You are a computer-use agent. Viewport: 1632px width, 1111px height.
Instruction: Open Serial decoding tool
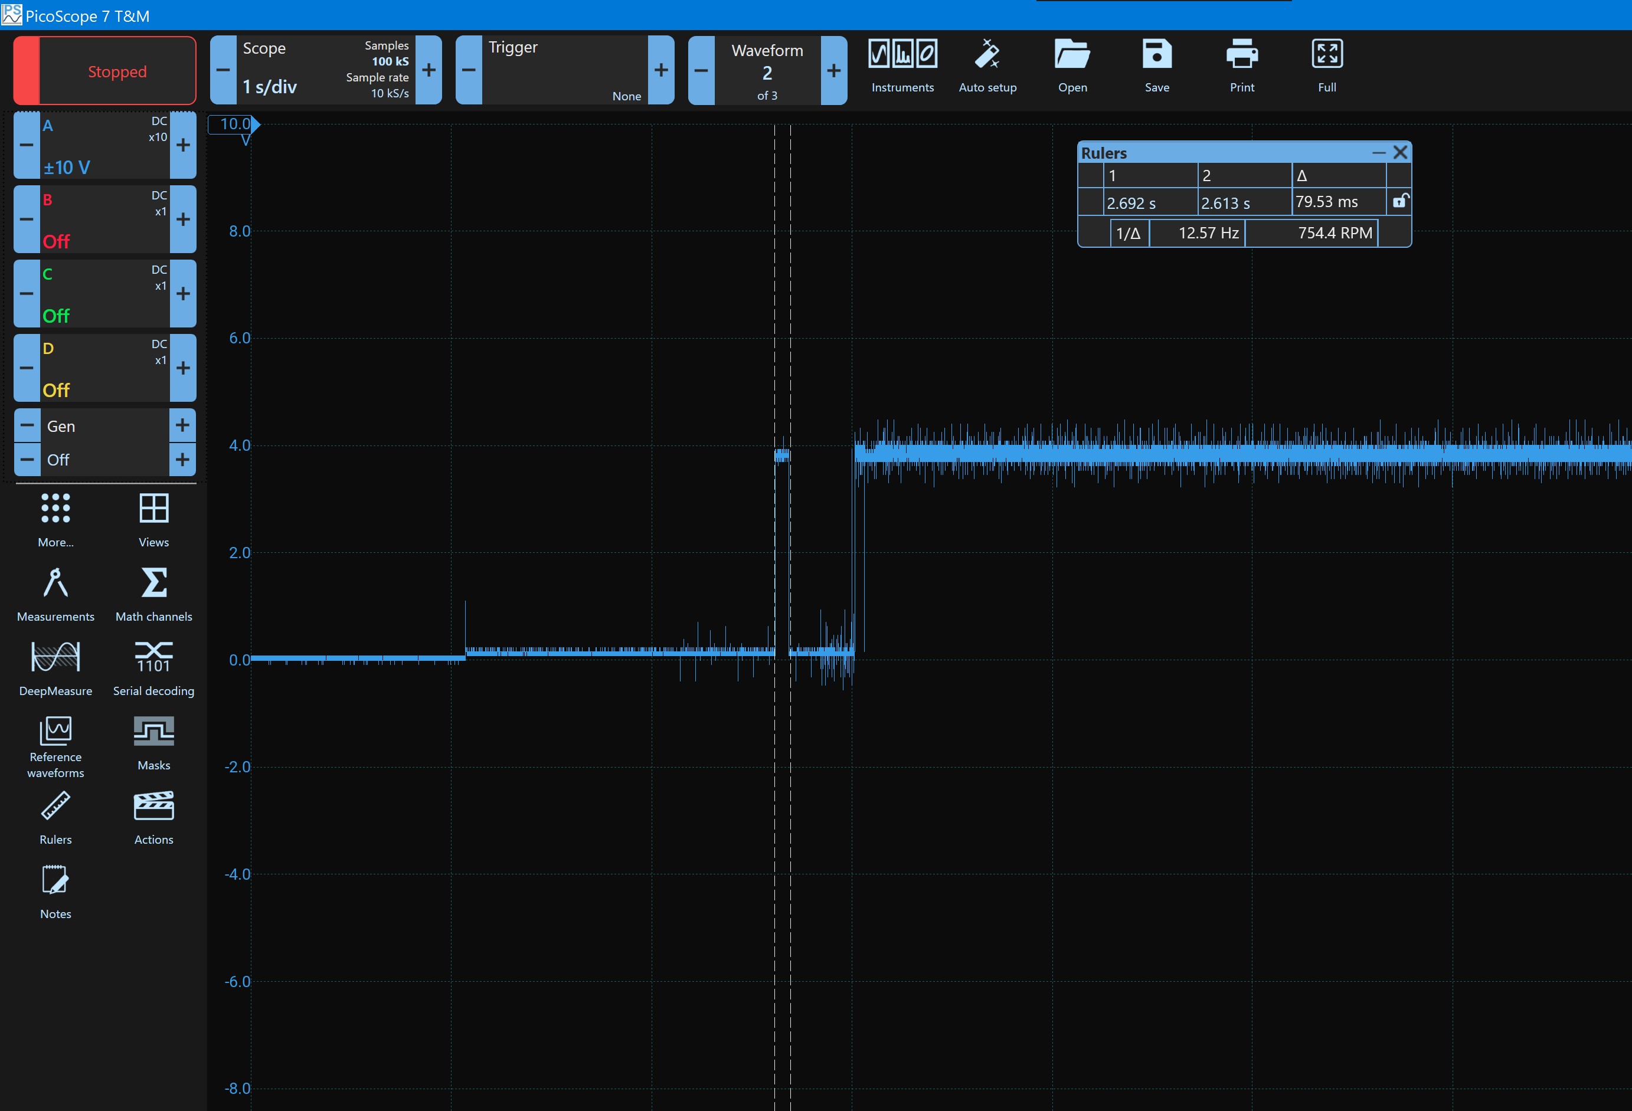click(x=154, y=669)
